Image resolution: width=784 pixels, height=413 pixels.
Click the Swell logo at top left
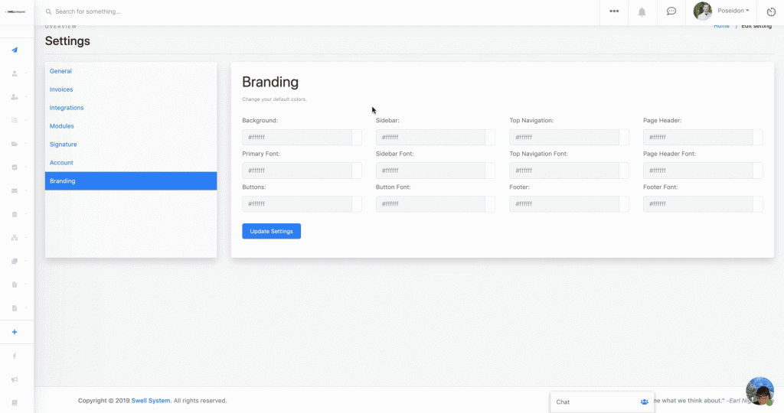point(15,11)
